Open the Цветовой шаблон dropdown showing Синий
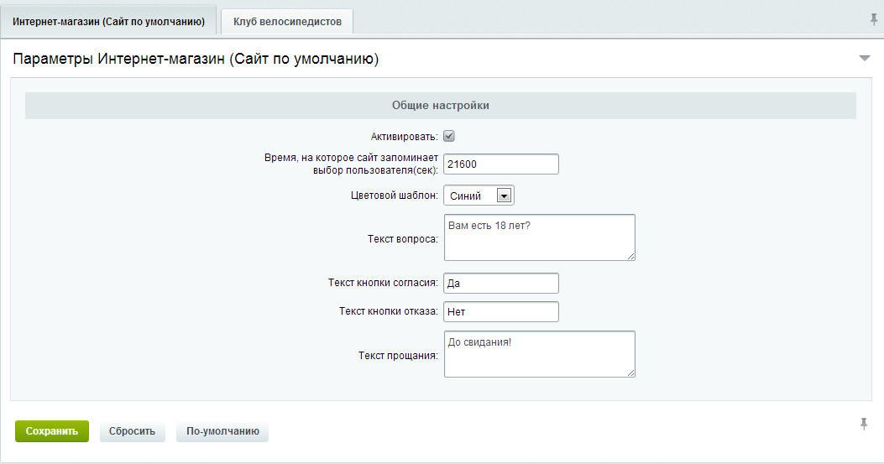The height and width of the screenshot is (464, 884). tap(479, 196)
